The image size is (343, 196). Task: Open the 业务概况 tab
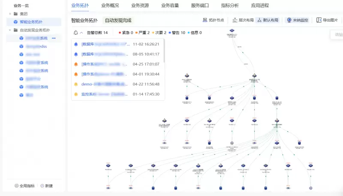tap(110, 6)
